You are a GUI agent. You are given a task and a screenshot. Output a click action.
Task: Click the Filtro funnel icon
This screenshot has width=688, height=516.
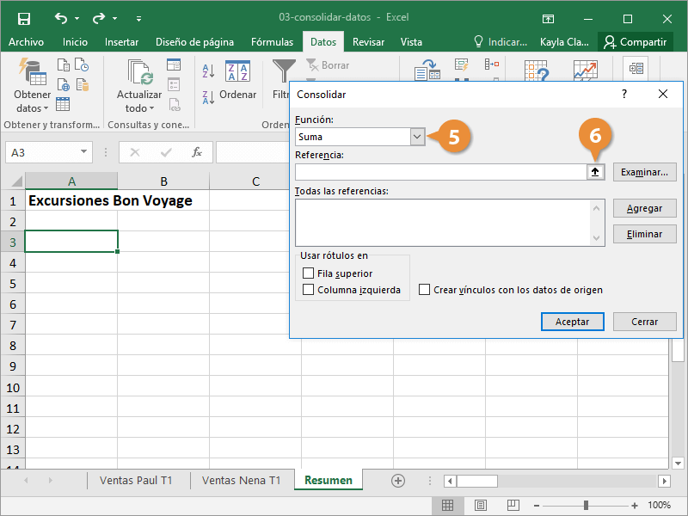pyautogui.click(x=284, y=71)
